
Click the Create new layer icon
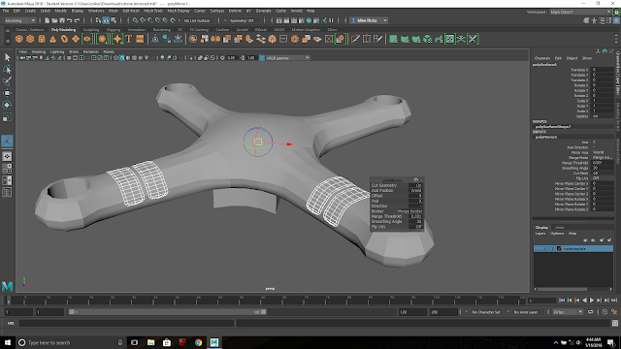tap(602, 239)
